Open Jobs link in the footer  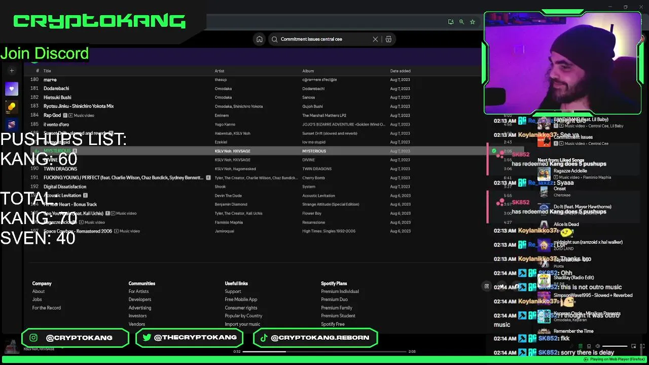point(37,300)
